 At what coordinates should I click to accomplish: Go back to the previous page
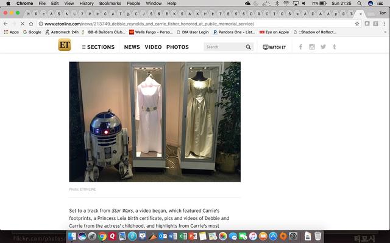(x=5, y=24)
